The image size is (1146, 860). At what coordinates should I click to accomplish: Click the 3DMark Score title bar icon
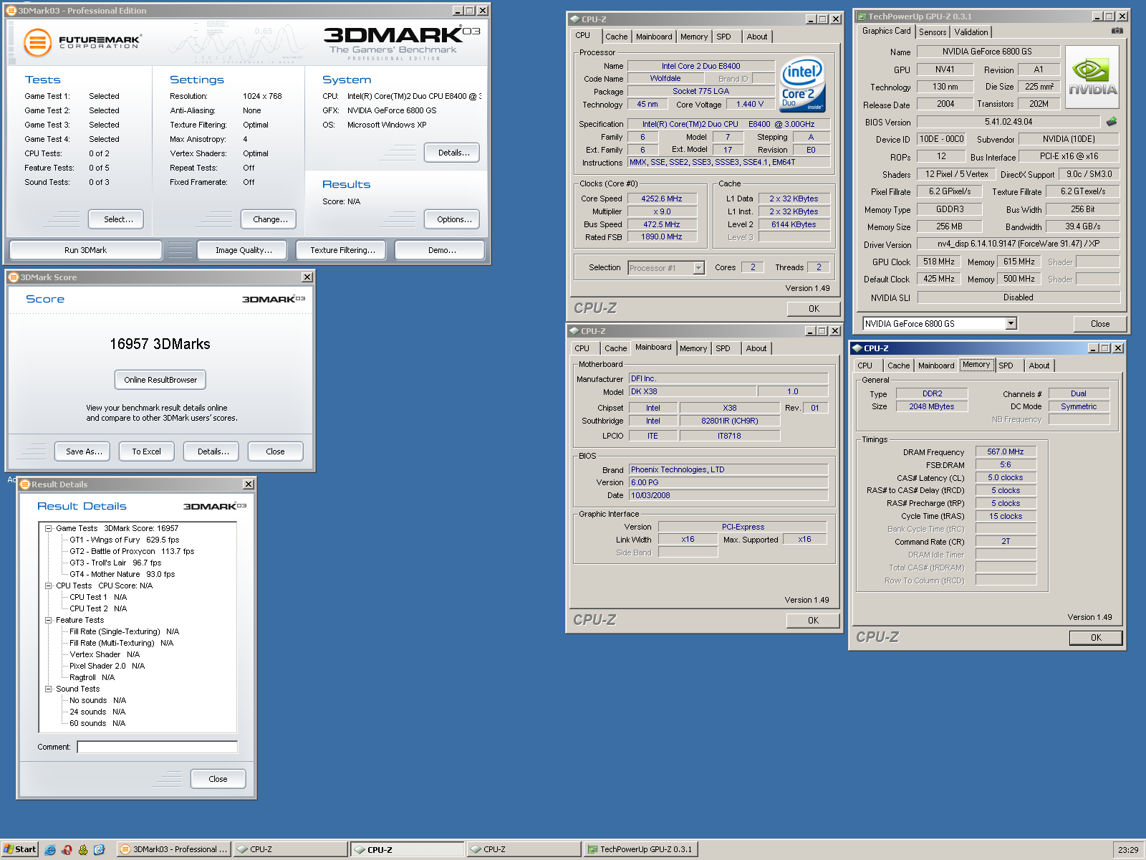[x=13, y=277]
